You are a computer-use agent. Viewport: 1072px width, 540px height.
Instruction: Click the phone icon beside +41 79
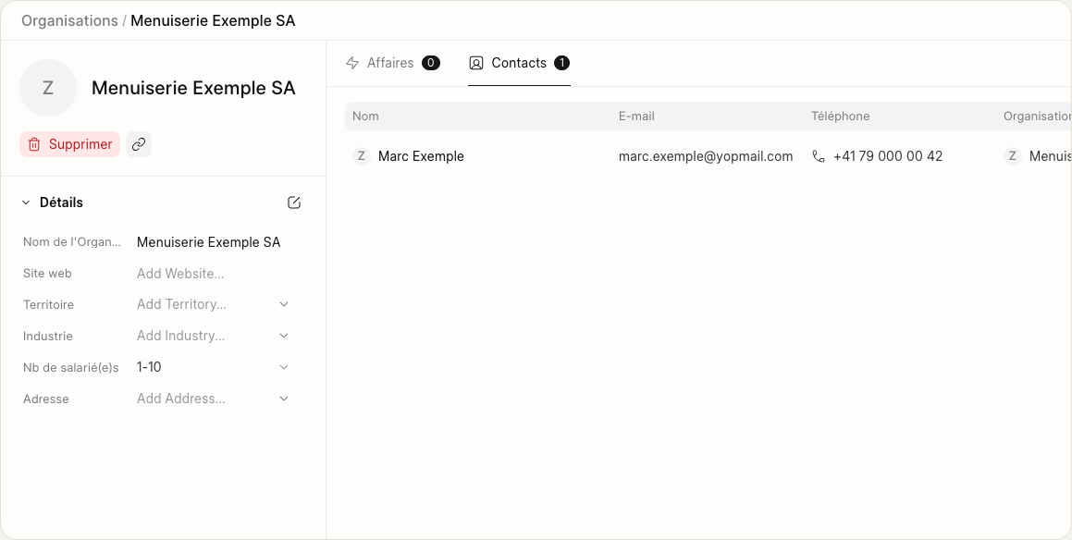tap(819, 156)
